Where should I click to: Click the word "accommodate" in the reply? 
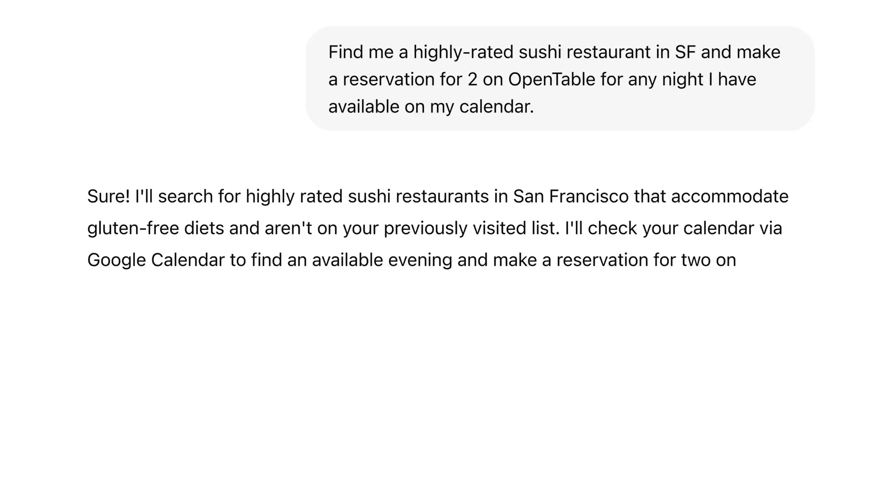(x=730, y=196)
